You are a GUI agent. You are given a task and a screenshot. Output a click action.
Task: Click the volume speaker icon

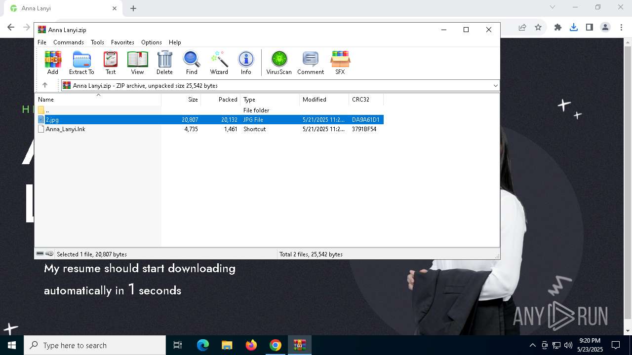(568, 345)
